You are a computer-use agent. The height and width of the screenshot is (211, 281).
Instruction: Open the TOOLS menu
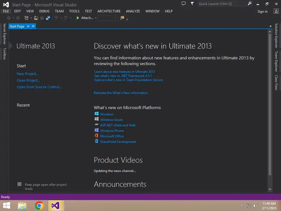click(74, 11)
